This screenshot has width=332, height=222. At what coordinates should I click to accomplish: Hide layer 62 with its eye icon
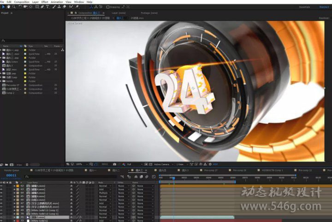[1, 186]
